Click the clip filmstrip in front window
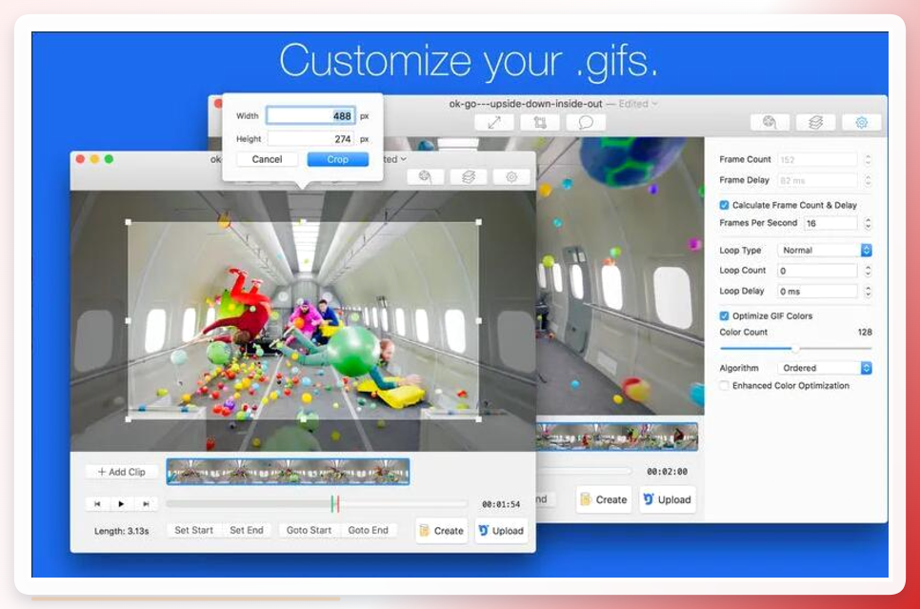 pyautogui.click(x=288, y=472)
